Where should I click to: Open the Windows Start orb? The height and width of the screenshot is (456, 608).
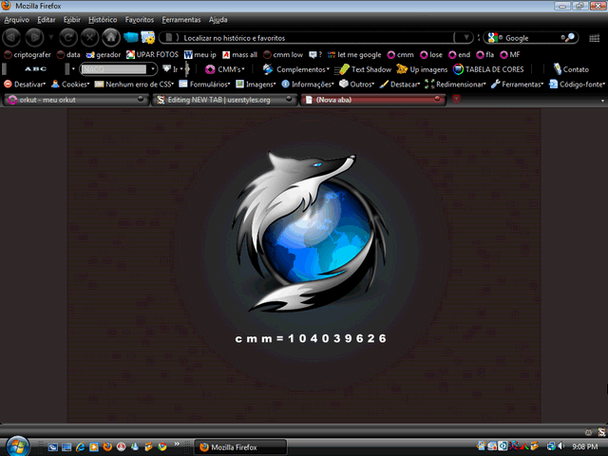pyautogui.click(x=17, y=446)
